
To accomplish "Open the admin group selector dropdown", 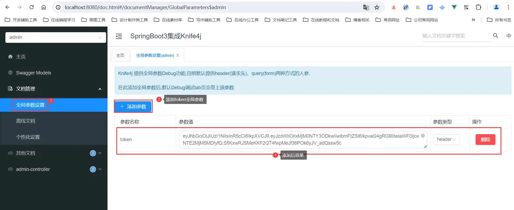I will pos(56,37).
